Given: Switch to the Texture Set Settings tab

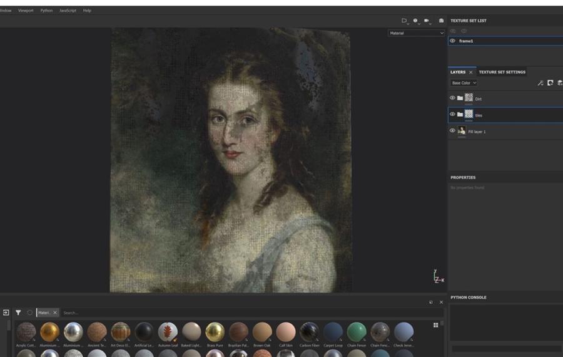Looking at the screenshot, I should tap(502, 72).
